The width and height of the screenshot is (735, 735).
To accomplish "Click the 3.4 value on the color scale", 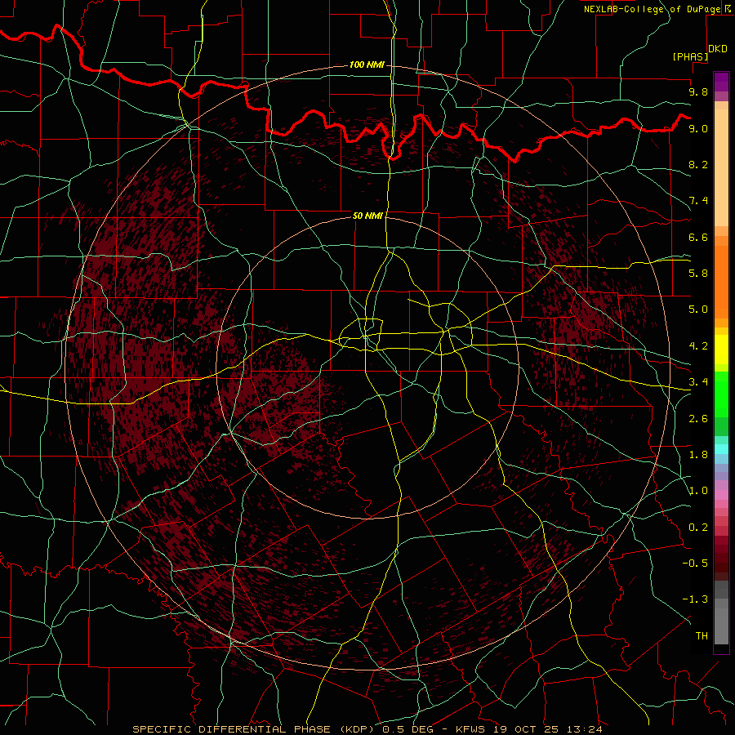I will coord(698,382).
